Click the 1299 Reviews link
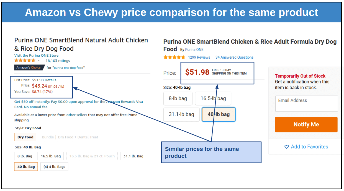 click(x=199, y=57)
